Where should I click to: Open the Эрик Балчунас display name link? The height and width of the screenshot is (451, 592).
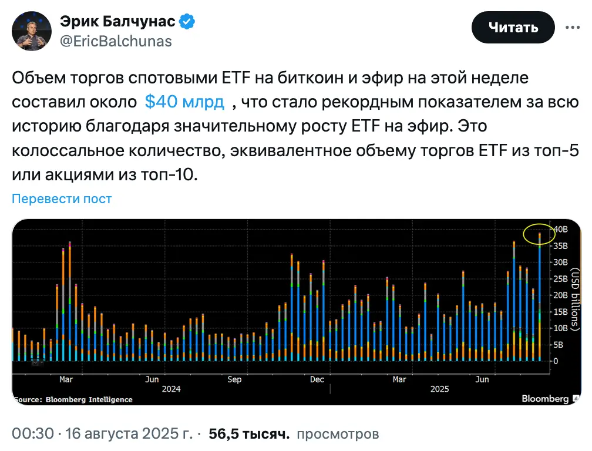(x=117, y=22)
